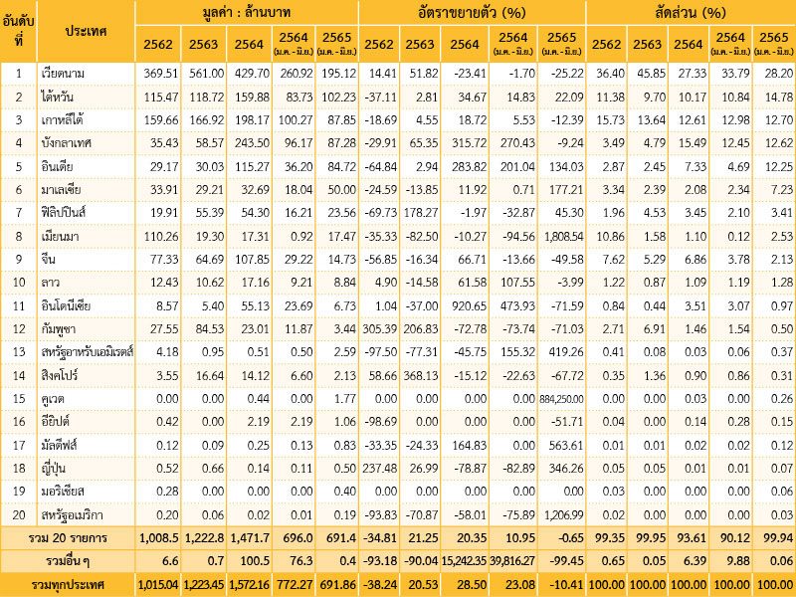Select the สหรัฐอาหรับเอมิเรตส์ row label

[87, 352]
